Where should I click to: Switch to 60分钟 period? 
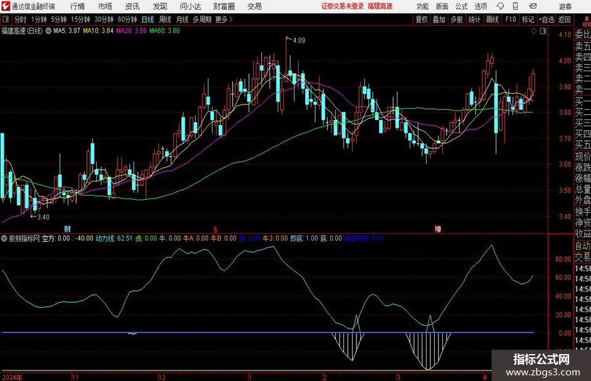(x=127, y=19)
